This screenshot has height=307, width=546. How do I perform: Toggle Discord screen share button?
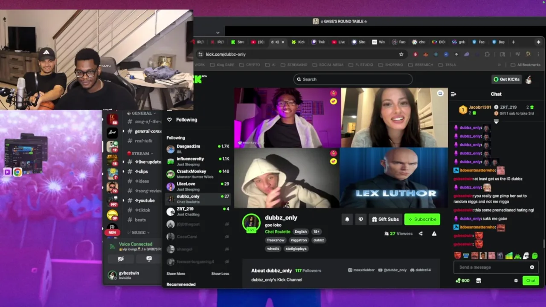(149, 259)
